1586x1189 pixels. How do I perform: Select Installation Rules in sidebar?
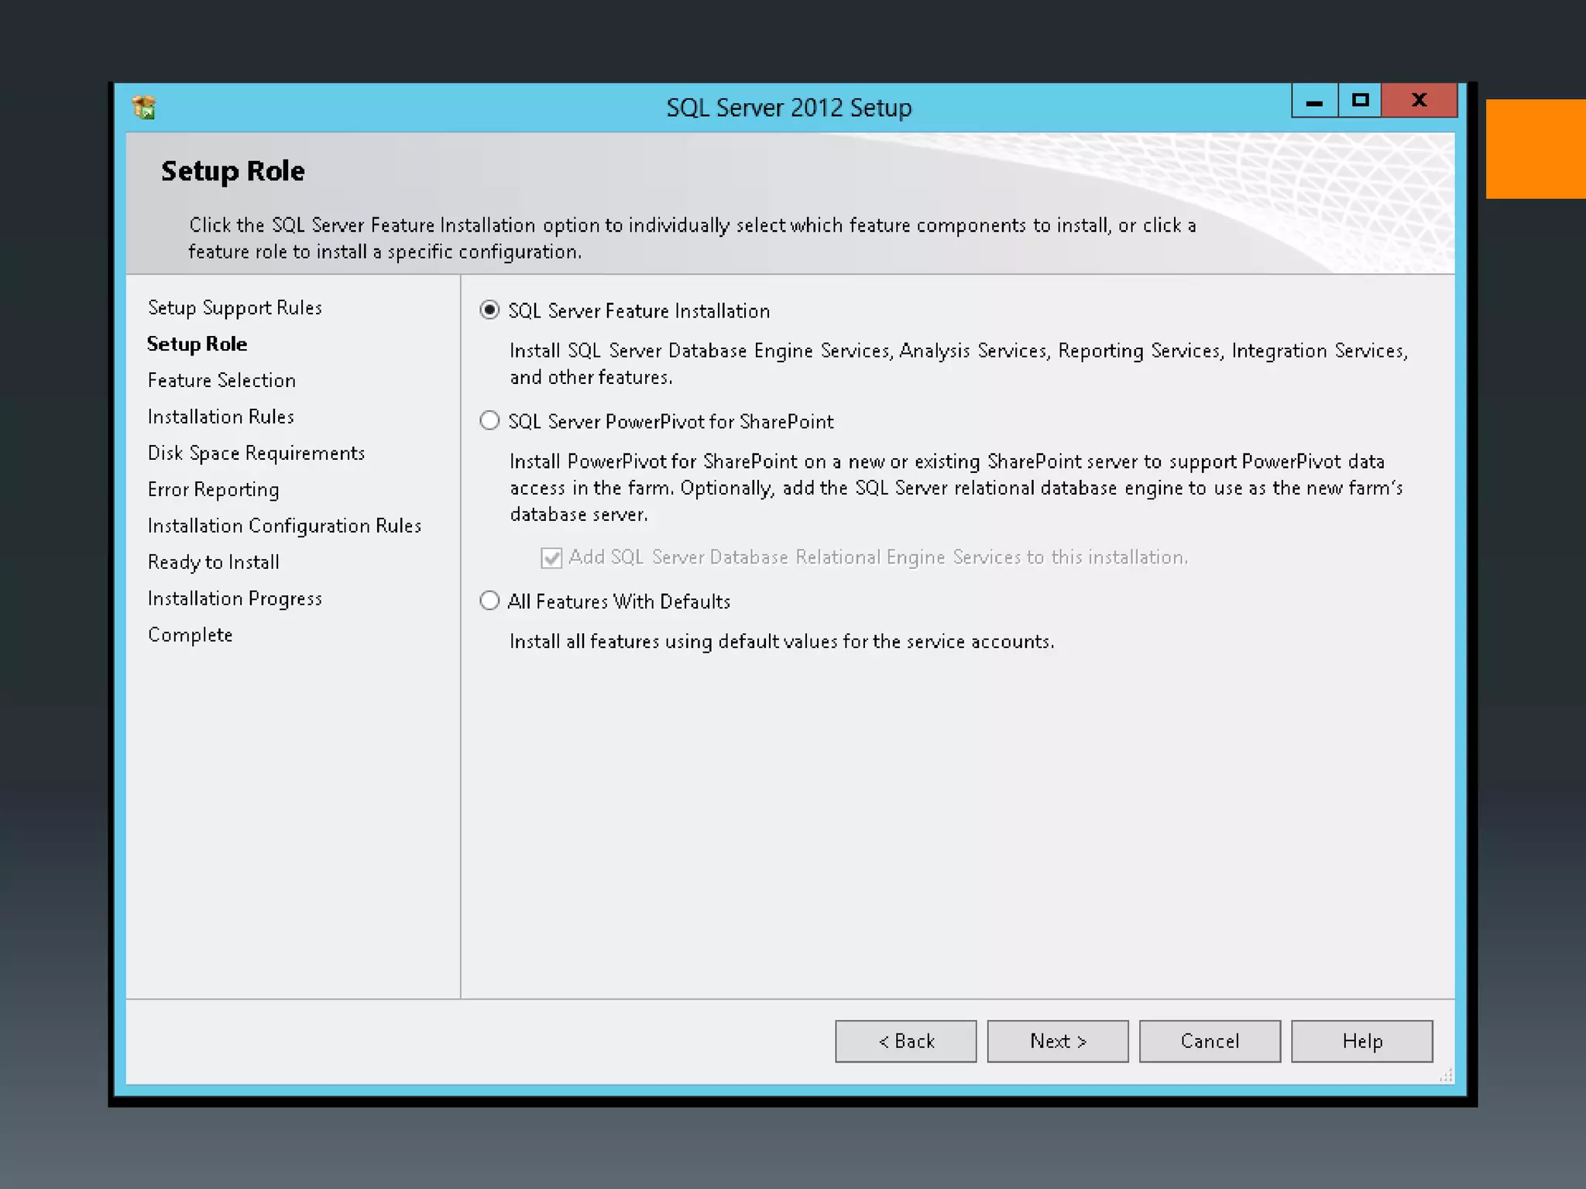pyautogui.click(x=221, y=416)
